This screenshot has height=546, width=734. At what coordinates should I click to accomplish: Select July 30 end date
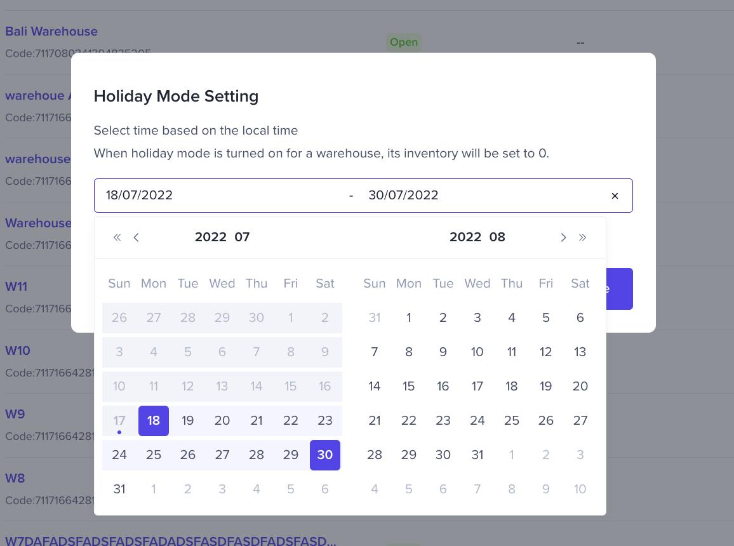325,455
